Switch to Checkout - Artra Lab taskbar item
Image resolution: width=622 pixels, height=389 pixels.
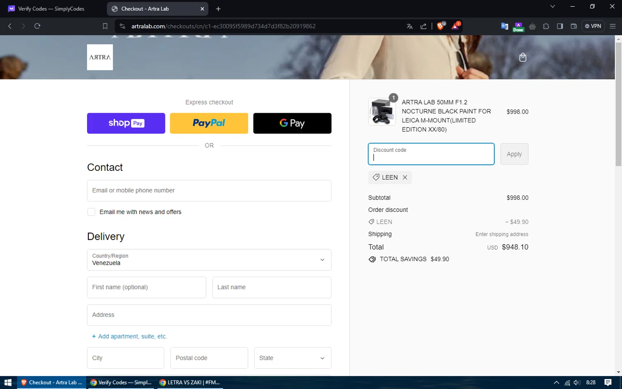pos(52,382)
